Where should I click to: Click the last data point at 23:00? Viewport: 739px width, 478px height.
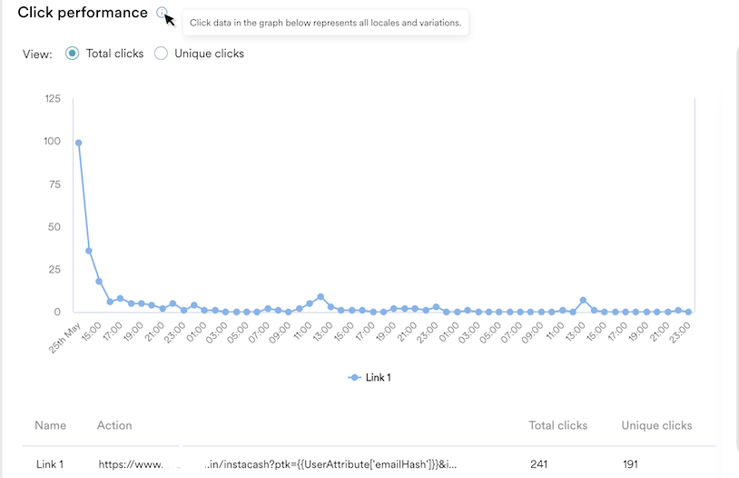click(x=689, y=312)
